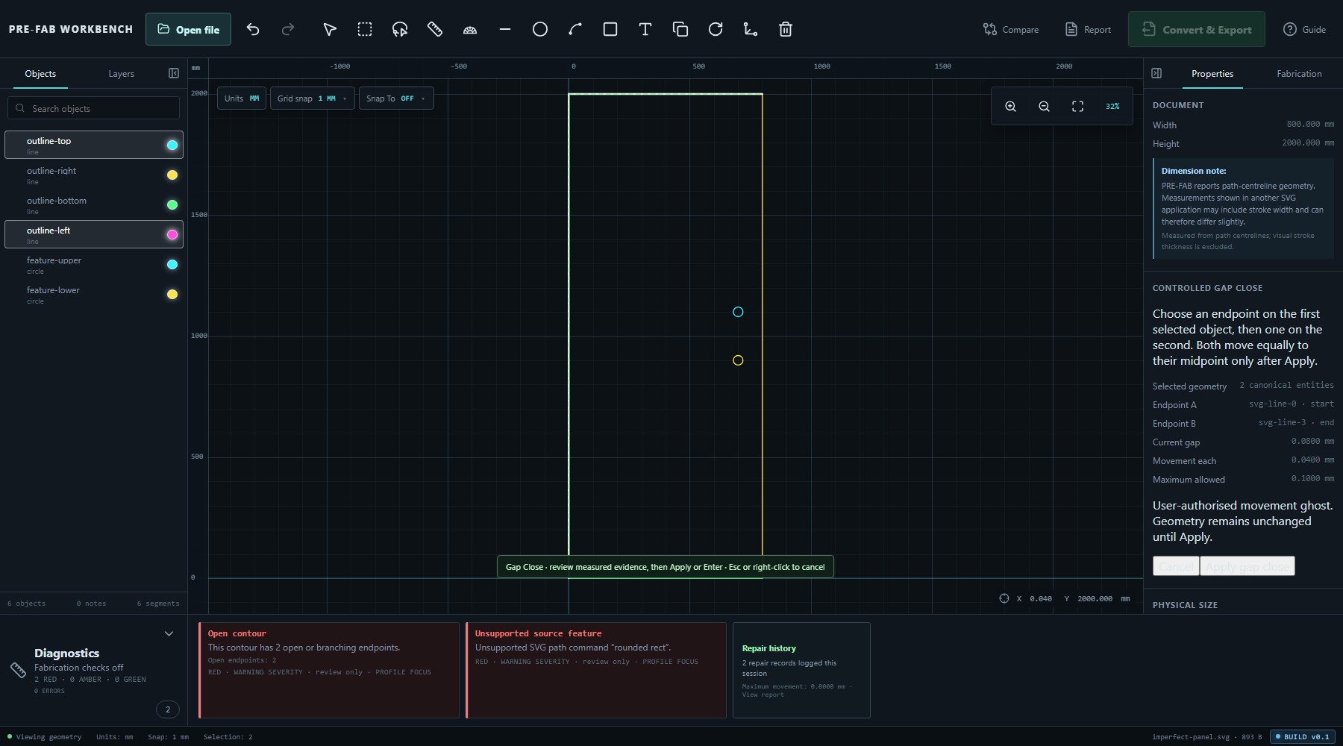Switch to the Fabrication tab
The width and height of the screenshot is (1343, 746).
(x=1299, y=74)
